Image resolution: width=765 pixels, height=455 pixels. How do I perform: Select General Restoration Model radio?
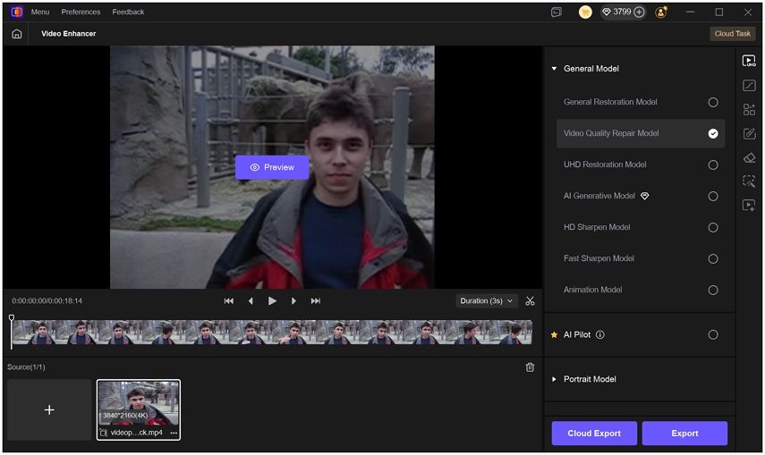713,103
